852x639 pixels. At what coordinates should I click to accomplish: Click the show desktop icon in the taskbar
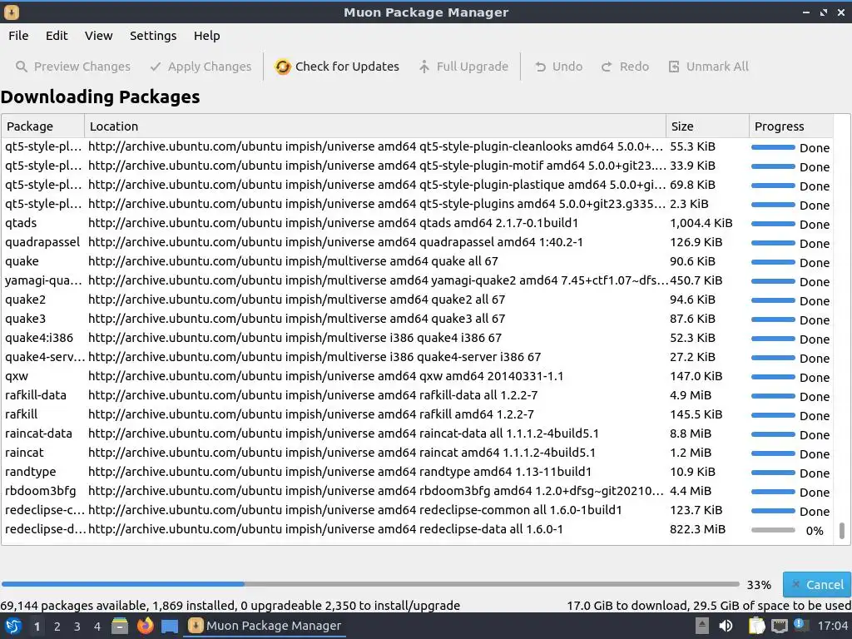click(170, 627)
